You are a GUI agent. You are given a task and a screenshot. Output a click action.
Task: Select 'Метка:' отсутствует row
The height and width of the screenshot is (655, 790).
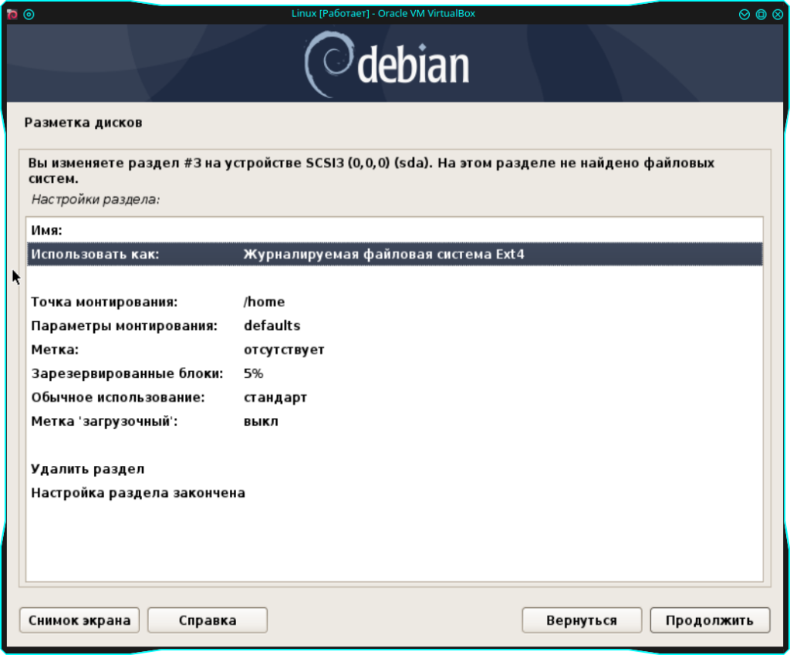[x=394, y=349]
